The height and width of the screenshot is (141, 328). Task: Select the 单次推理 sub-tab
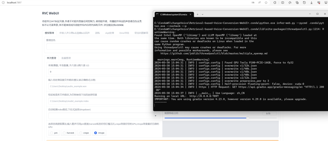tap(52, 58)
